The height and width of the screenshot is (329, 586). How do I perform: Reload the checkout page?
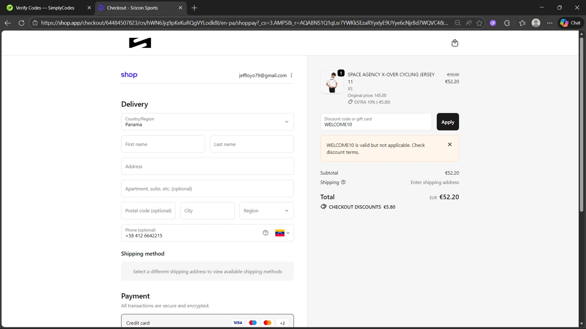tap(21, 23)
